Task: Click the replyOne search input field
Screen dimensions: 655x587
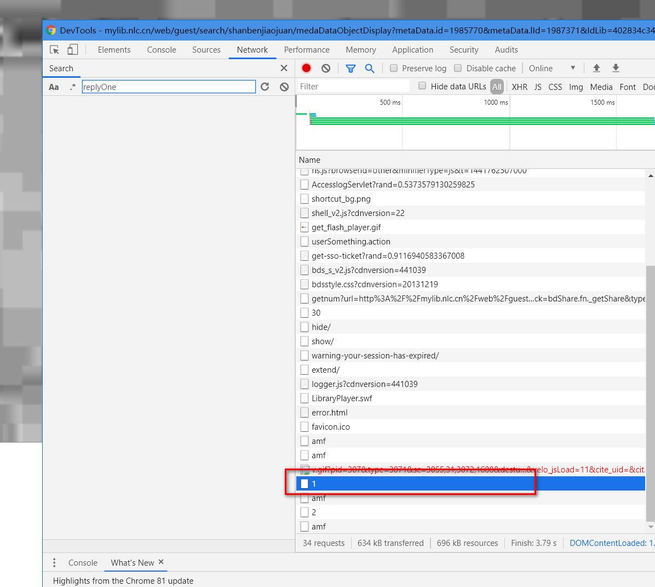Action: (x=169, y=87)
